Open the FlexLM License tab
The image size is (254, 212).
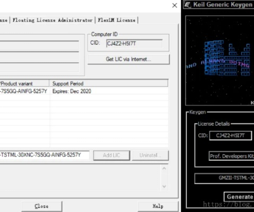click(x=116, y=20)
